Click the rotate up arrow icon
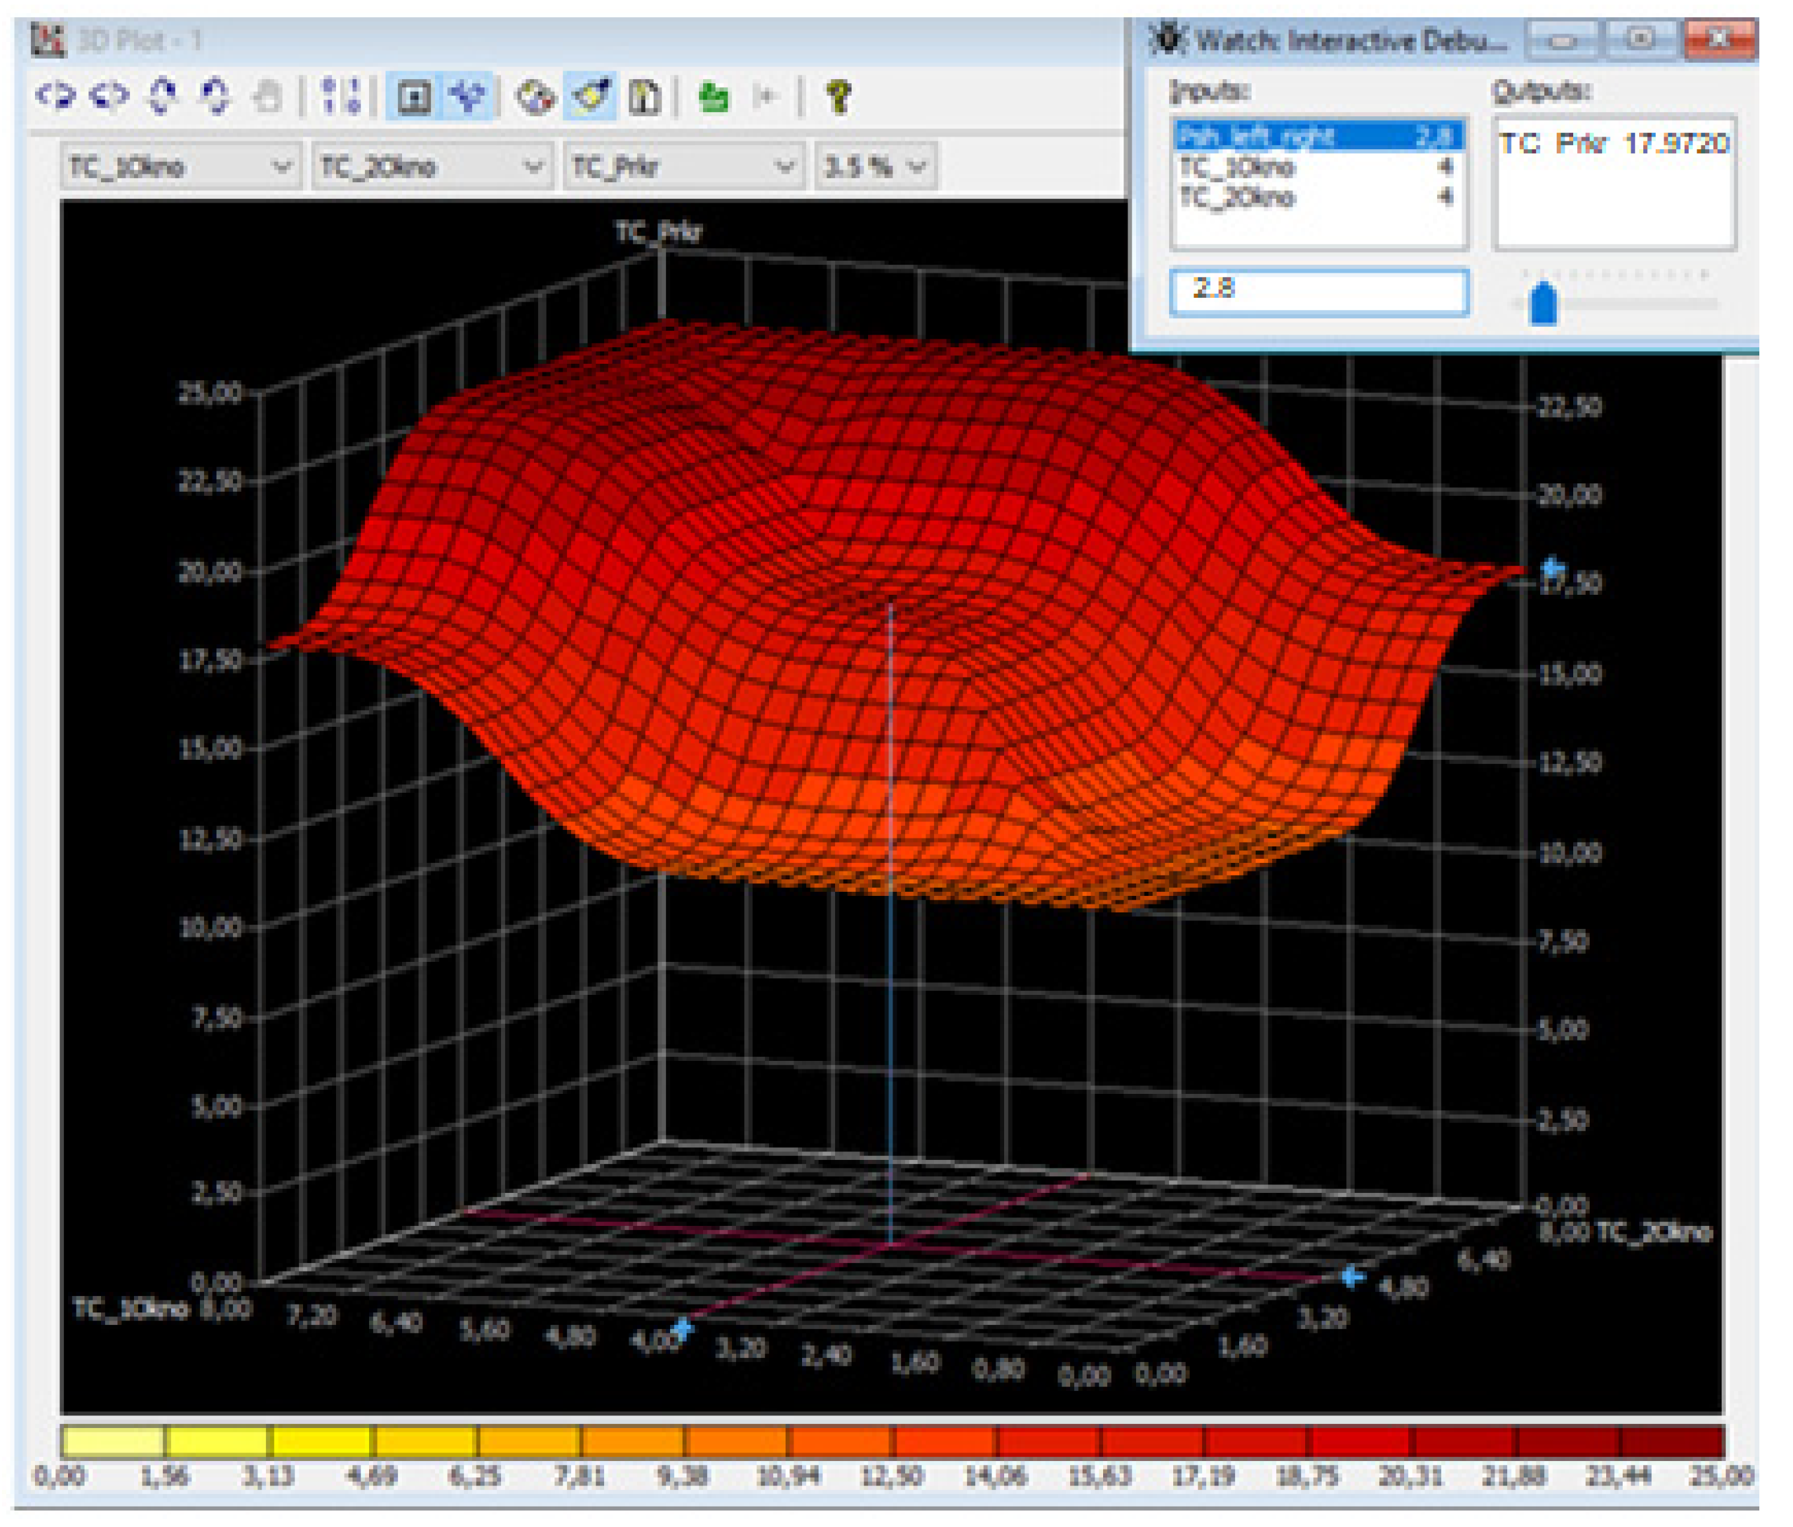Image resolution: width=1793 pixels, height=1527 pixels. [x=162, y=95]
